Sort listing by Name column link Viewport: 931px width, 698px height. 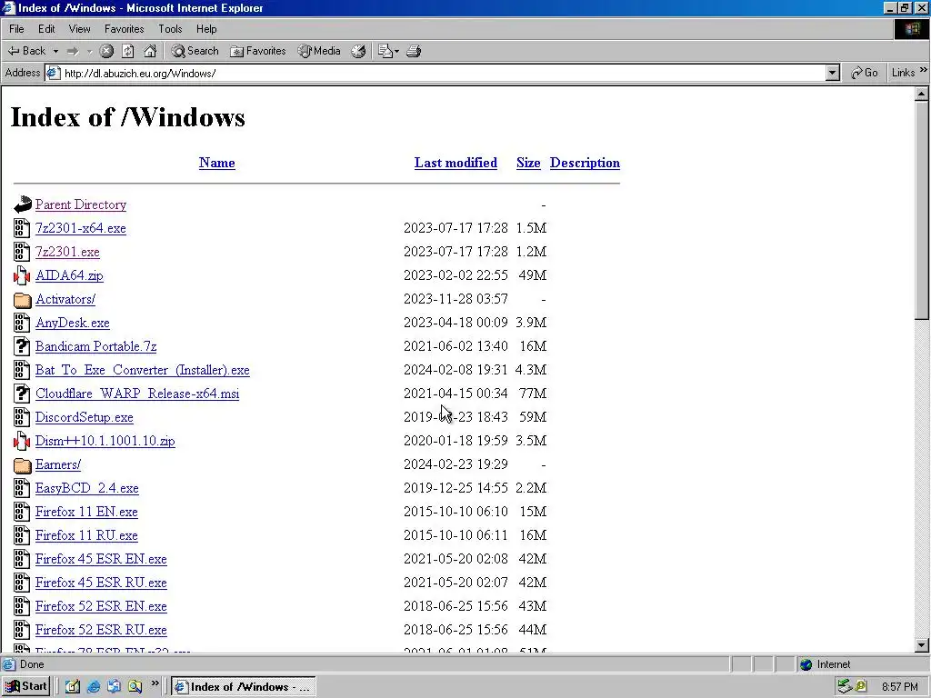click(216, 163)
